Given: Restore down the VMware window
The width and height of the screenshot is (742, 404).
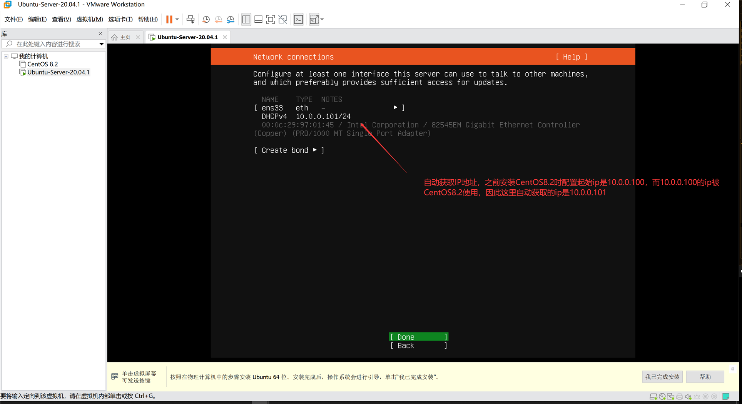Looking at the screenshot, I should [704, 5].
